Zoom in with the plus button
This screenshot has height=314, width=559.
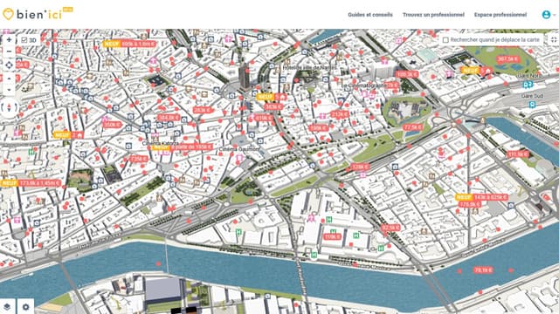[9, 40]
